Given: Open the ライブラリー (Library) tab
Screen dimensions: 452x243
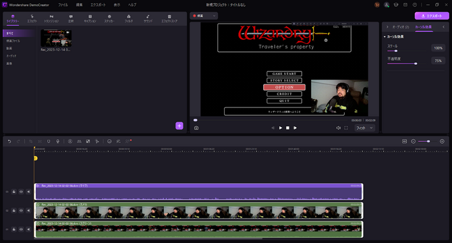Looking at the screenshot, I should (x=13, y=19).
